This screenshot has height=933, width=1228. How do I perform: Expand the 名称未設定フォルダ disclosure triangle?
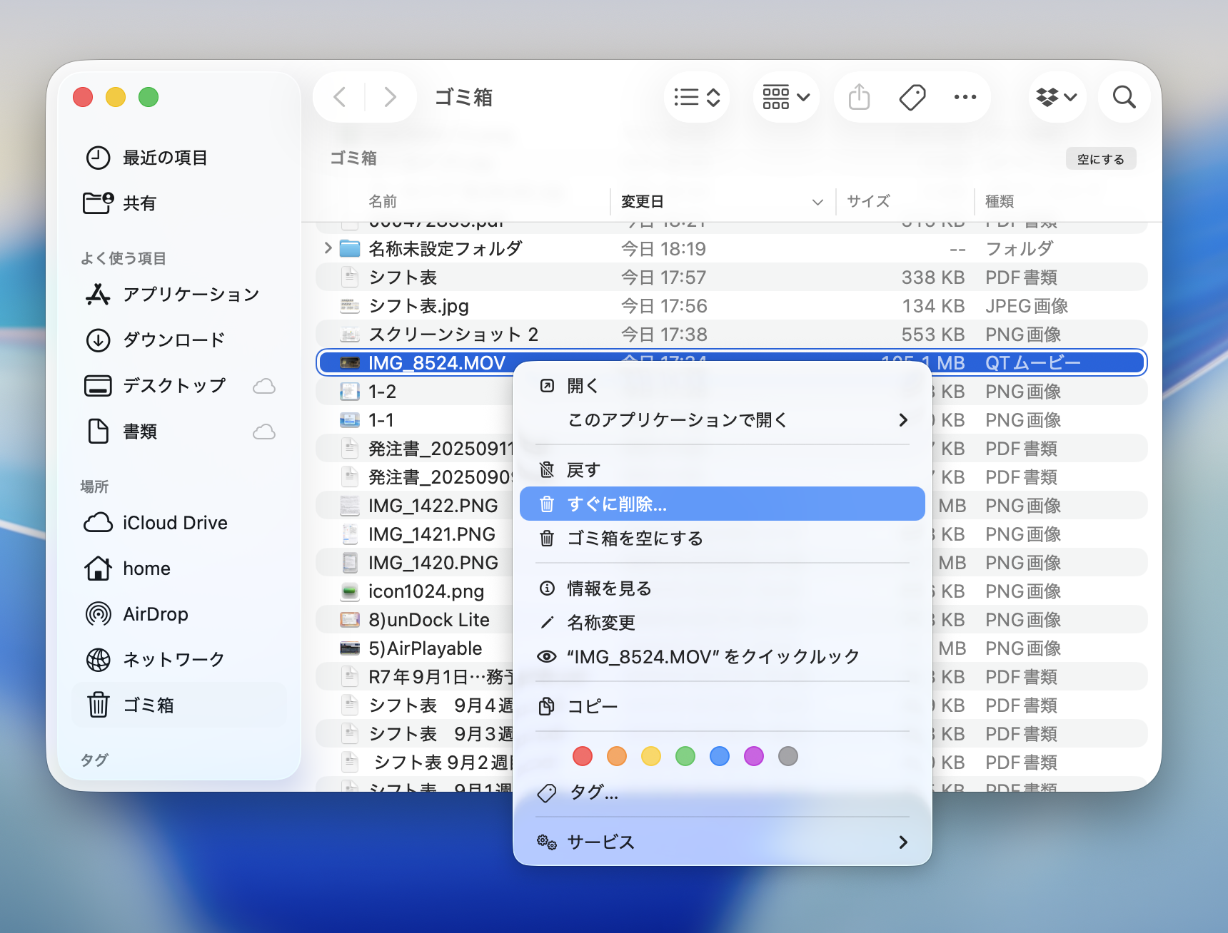tap(328, 248)
